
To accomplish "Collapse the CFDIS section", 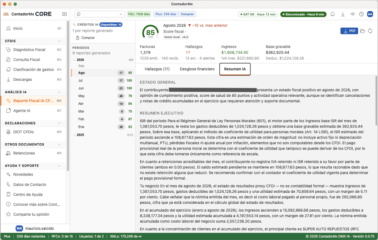I will [x=59, y=41].
